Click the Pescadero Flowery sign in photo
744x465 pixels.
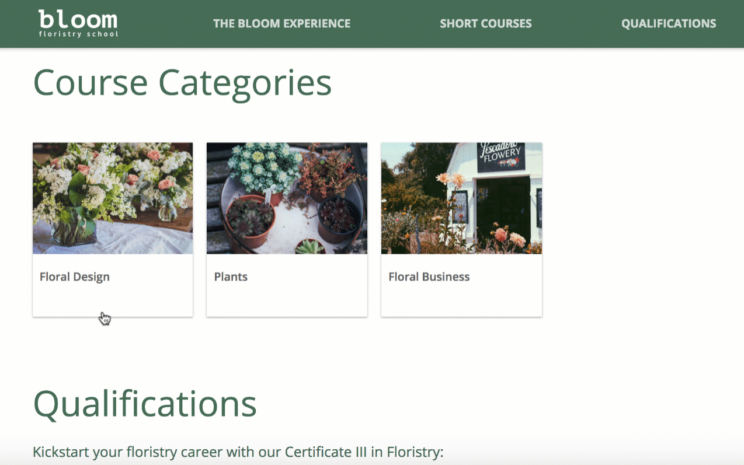501,157
